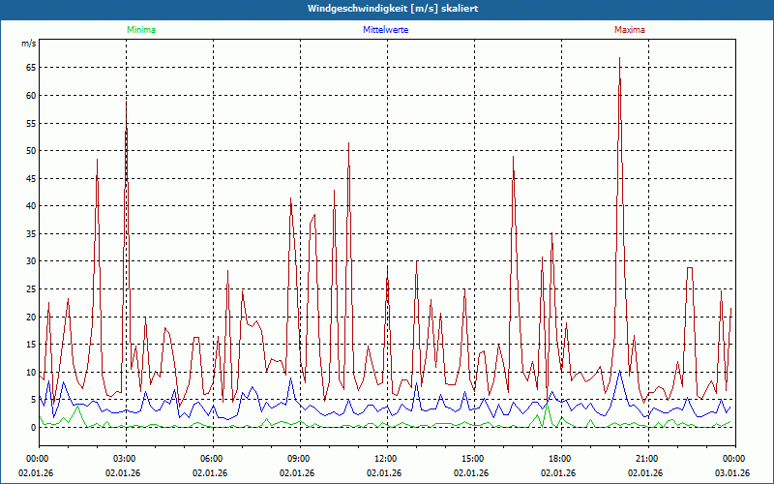This screenshot has height=484, width=774.
Task: Click the 55 y-axis value
Action: (x=31, y=123)
